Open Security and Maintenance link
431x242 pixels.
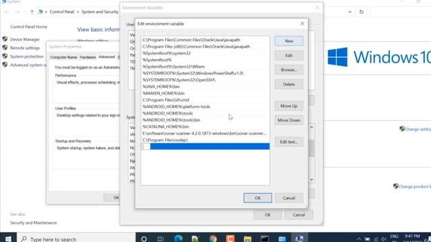point(33,223)
